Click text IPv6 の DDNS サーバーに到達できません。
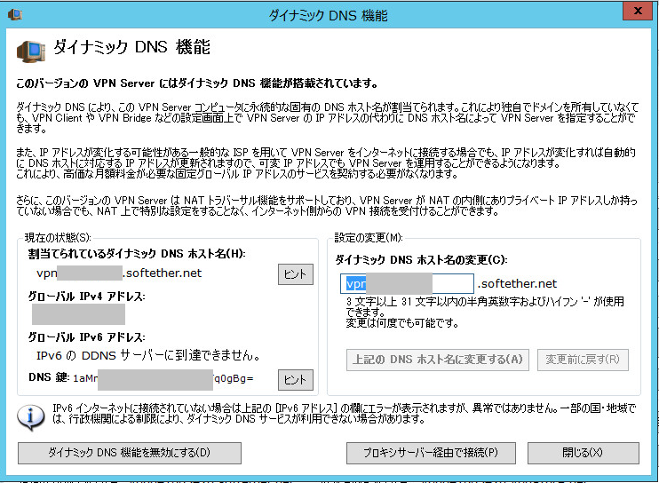659x483 pixels. coord(148,356)
